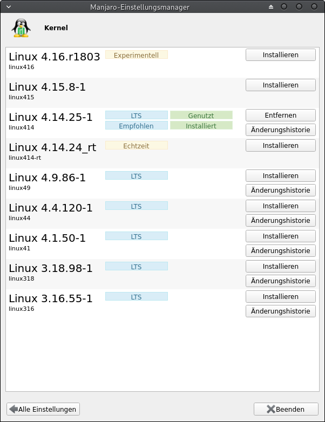View Änderungshistorie for Linux 4.9.86-1
This screenshot has height=422, width=325.
click(x=280, y=190)
